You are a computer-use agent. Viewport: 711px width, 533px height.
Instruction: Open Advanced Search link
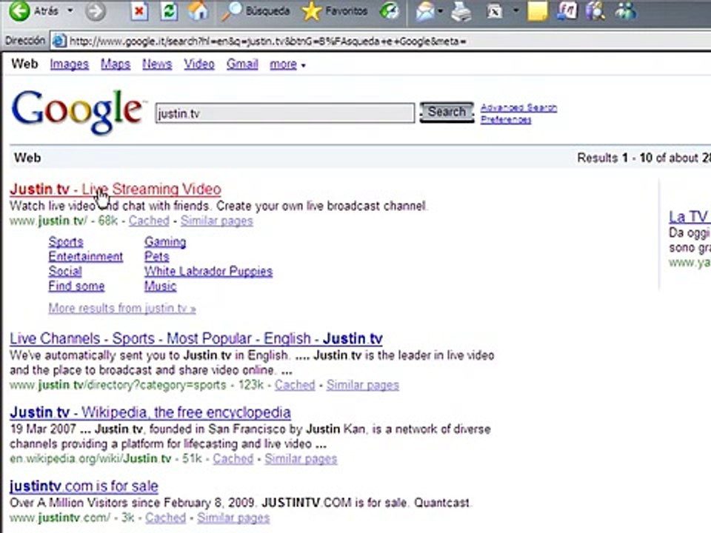coord(518,108)
